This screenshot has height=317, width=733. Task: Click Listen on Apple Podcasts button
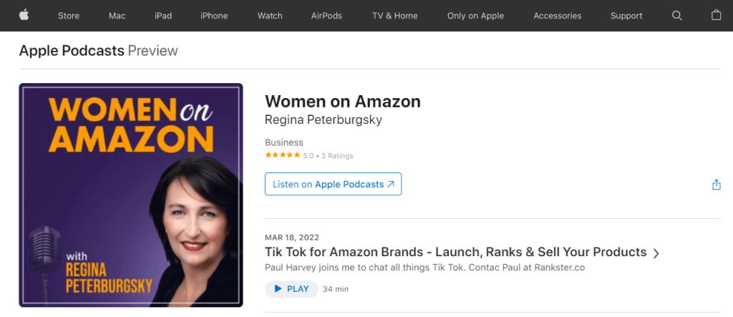point(333,184)
